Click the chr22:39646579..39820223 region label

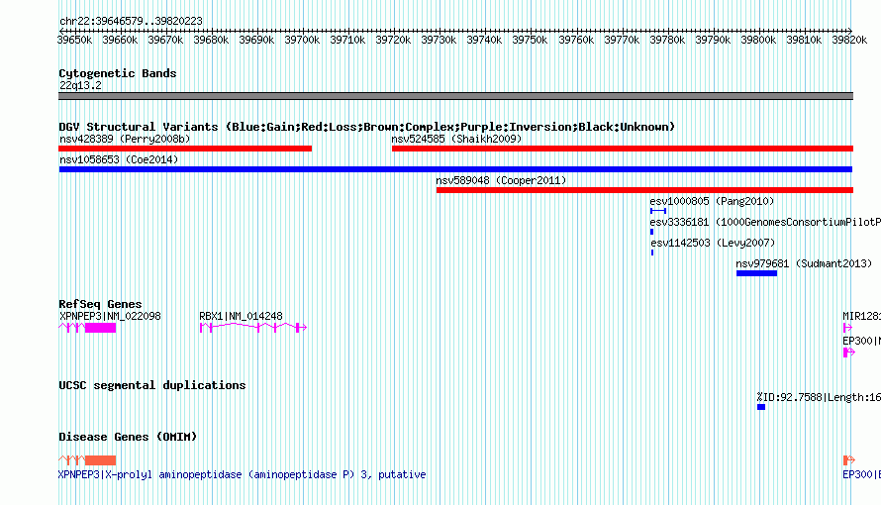coord(131,21)
